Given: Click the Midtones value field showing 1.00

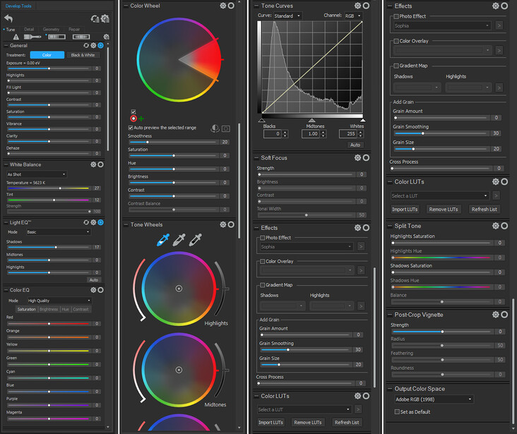Looking at the screenshot, I should click(x=311, y=134).
